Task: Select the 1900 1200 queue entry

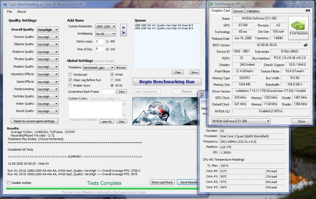Action: click(164, 28)
